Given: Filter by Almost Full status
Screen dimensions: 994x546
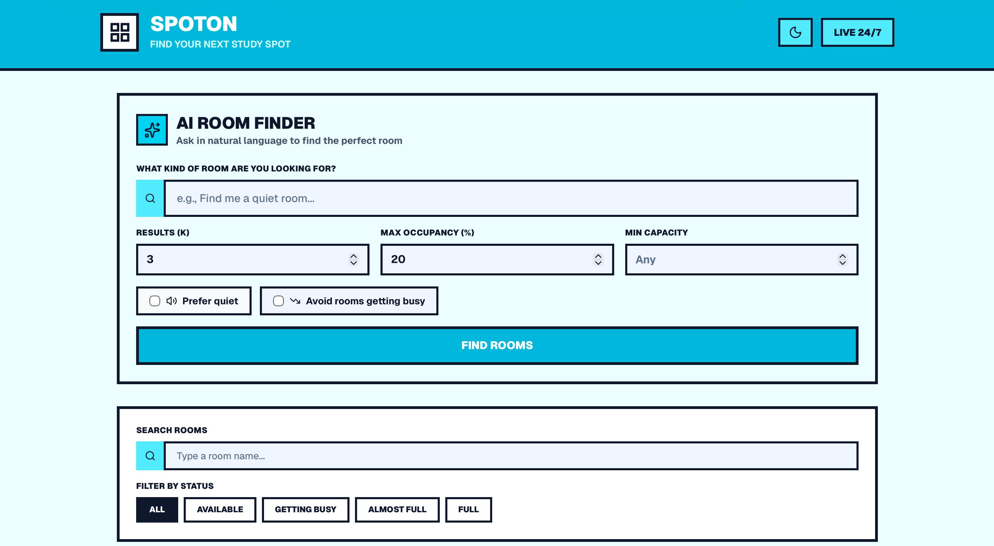Looking at the screenshot, I should tap(397, 510).
